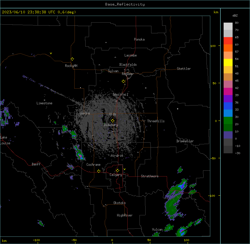The height and width of the screenshot is (244, 250).
Task: Click the Drumheller label
Action: coord(185,141)
